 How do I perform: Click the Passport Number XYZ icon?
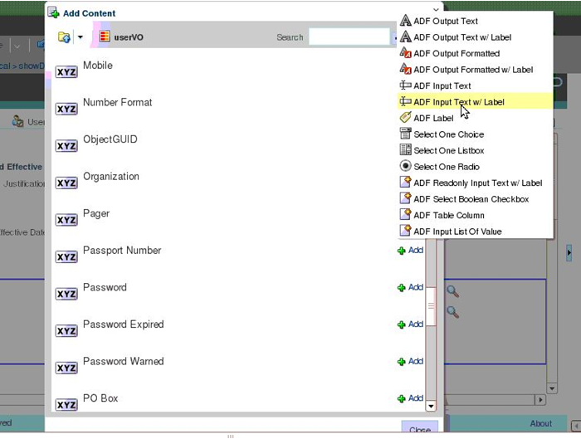tap(66, 256)
